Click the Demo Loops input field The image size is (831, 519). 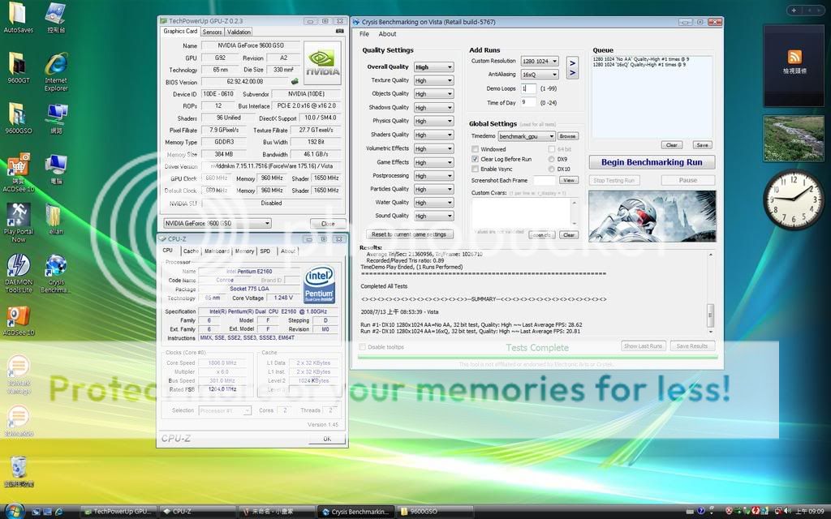pyautogui.click(x=527, y=88)
